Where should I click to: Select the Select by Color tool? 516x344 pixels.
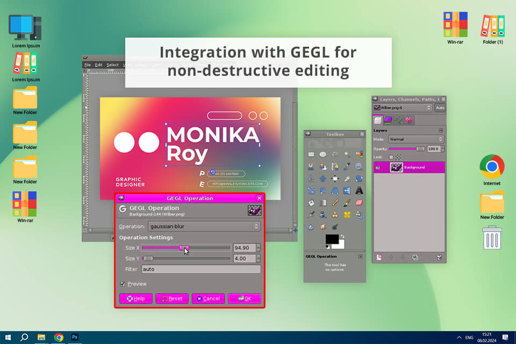(x=359, y=154)
